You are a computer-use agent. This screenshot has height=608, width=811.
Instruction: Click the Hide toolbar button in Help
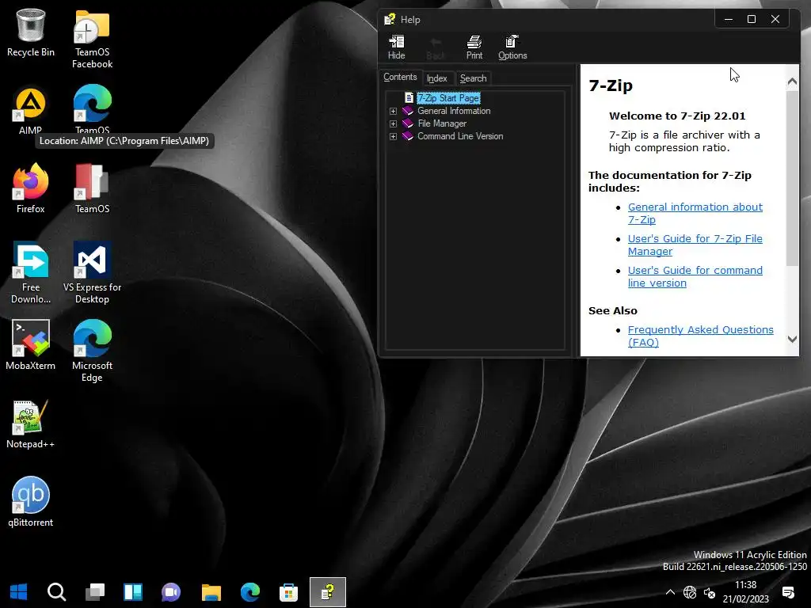pos(396,47)
